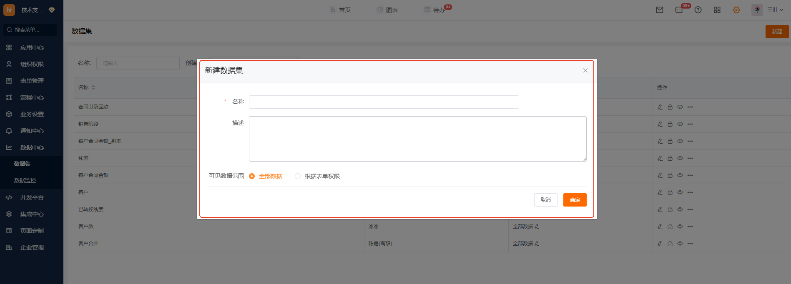Click lock icon for 销售阶段 row
The height and width of the screenshot is (284, 791).
click(670, 124)
